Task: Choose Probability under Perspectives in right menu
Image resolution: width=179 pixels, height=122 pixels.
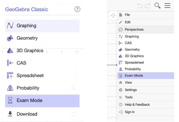Action: (x=146, y=69)
